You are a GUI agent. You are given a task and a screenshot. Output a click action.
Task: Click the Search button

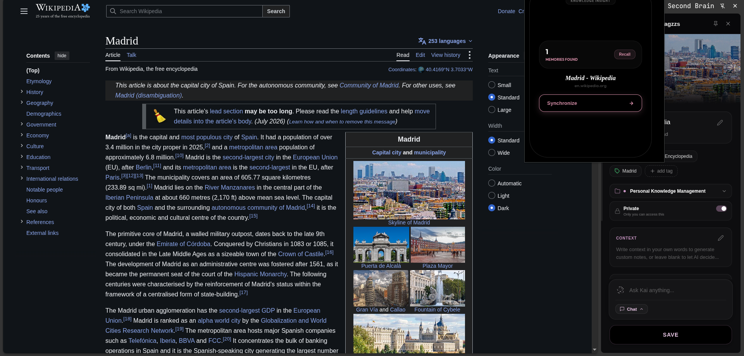[x=276, y=11]
